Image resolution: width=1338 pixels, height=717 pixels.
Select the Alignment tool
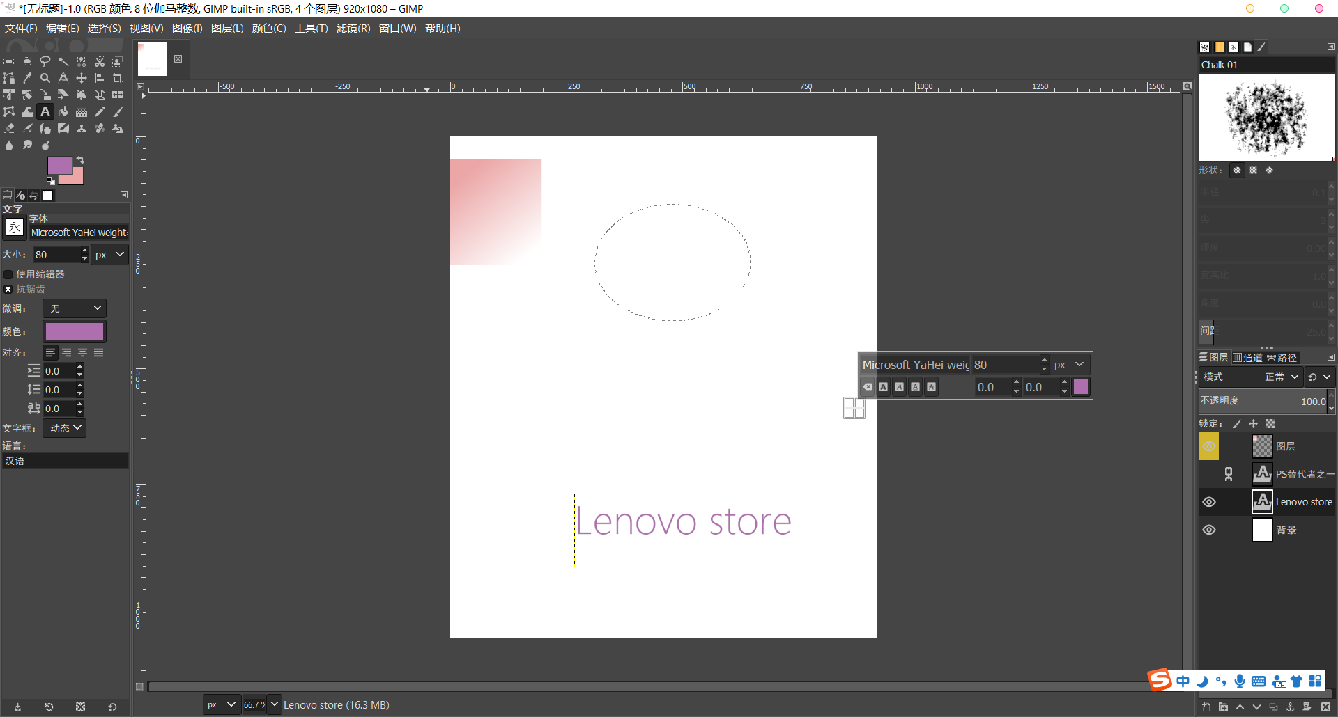[x=100, y=78]
